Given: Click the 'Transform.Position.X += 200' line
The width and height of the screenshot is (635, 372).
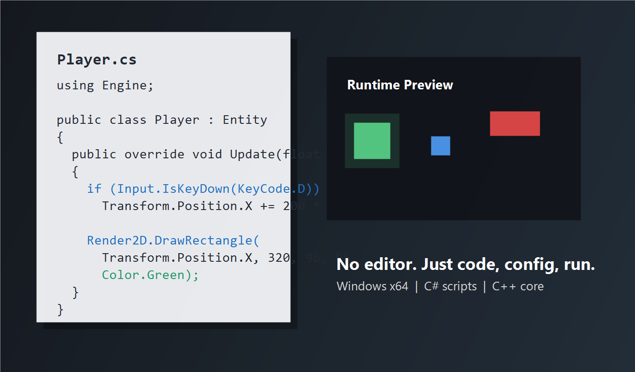Looking at the screenshot, I should (211, 206).
